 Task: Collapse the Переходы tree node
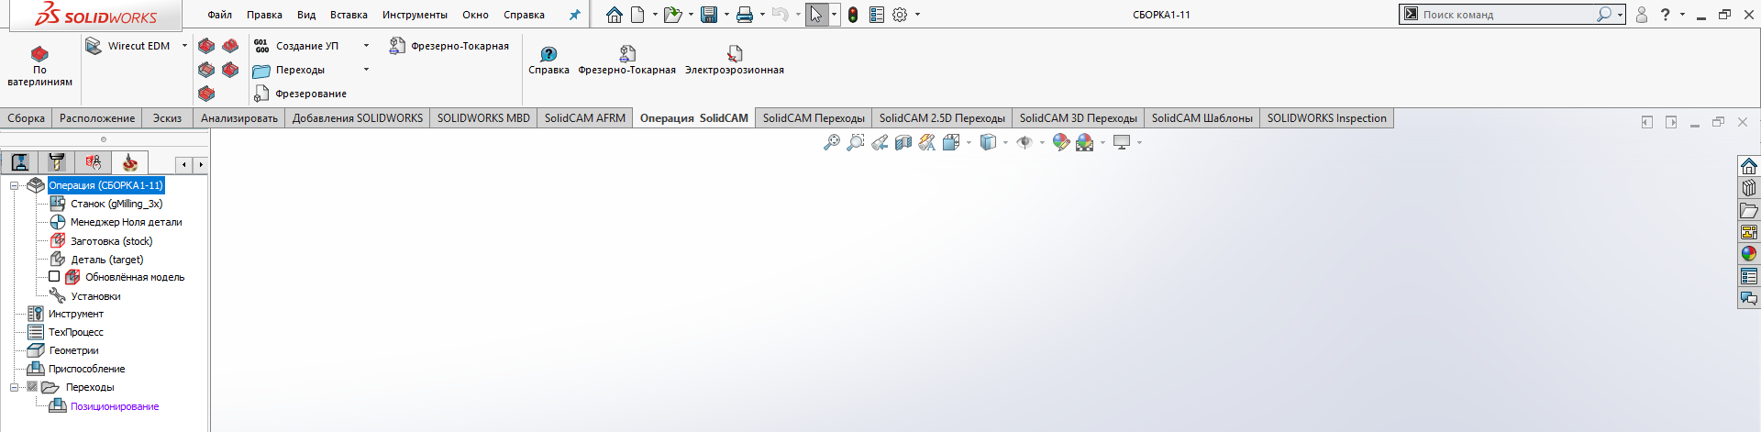[14, 387]
